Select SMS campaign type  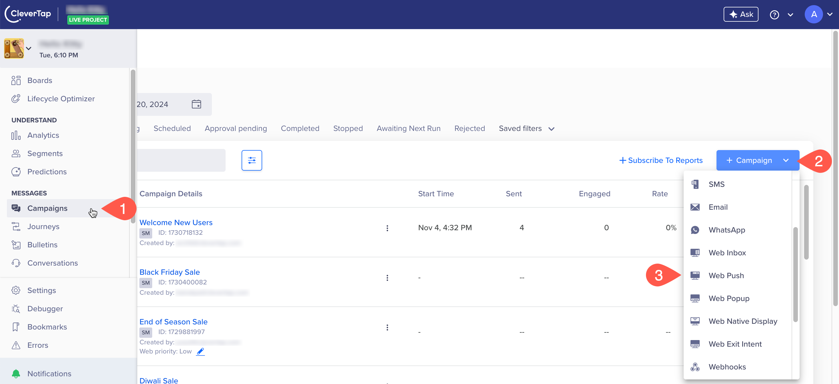pos(716,184)
